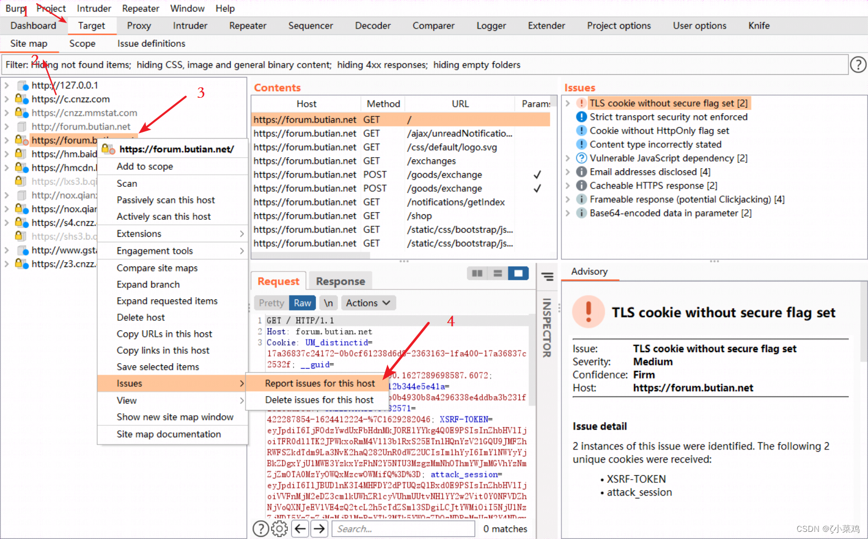This screenshot has height=539, width=868.
Task: Click the Cookie without HttpOnly issue icon
Action: tap(581, 130)
